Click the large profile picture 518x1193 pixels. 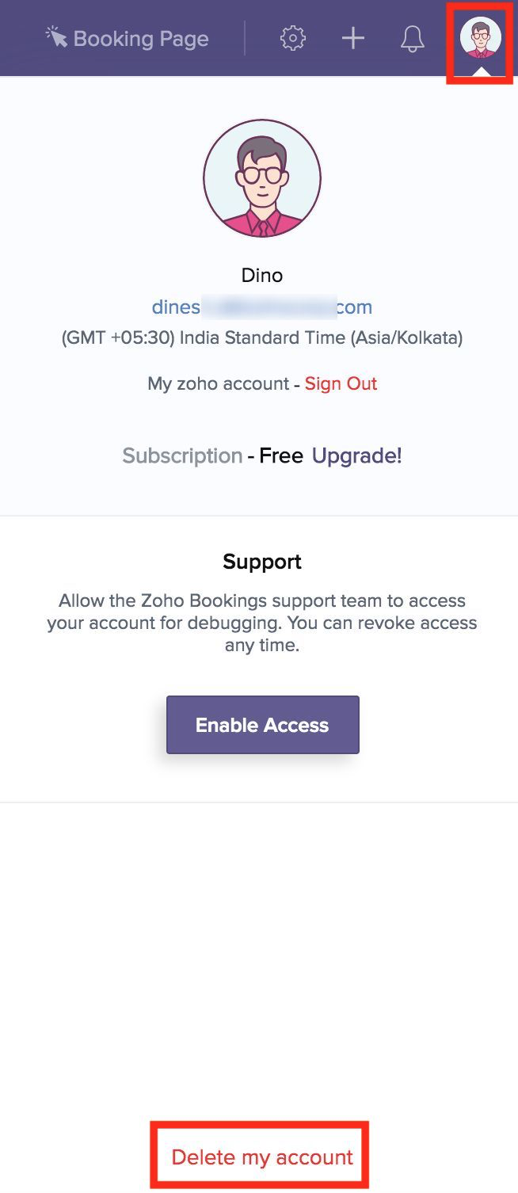point(262,178)
